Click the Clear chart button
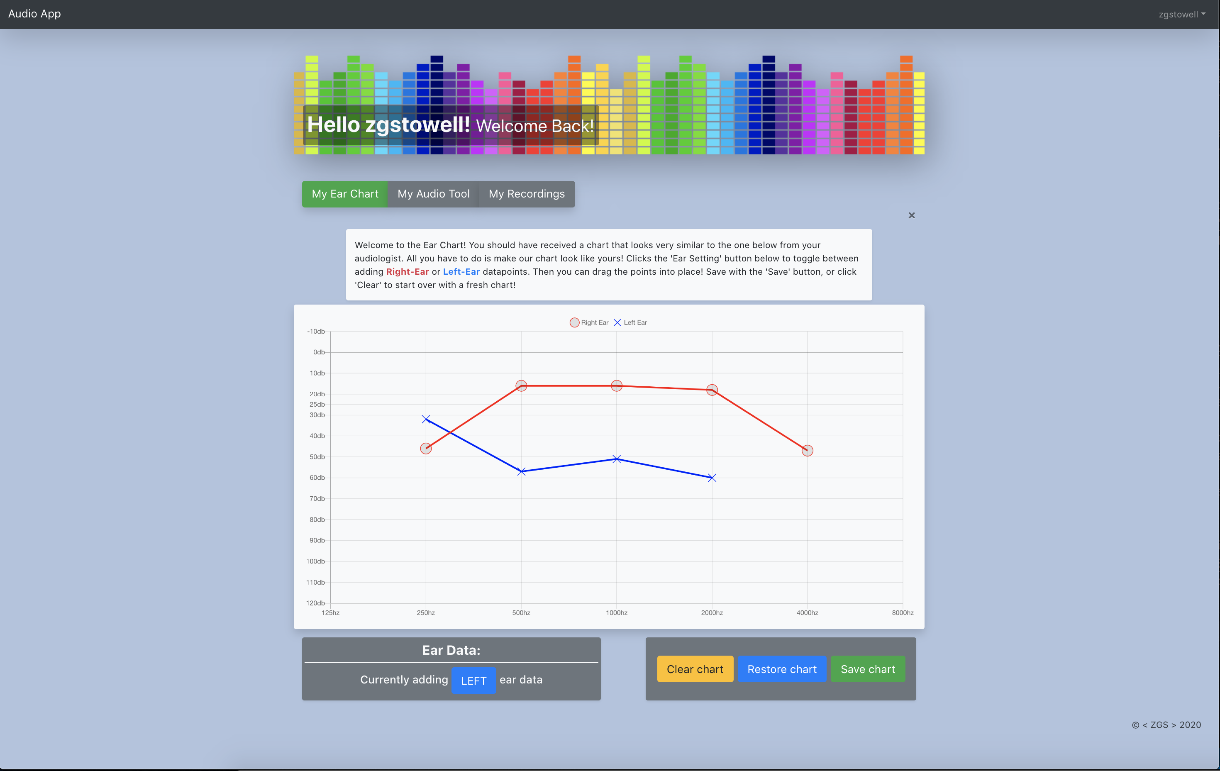This screenshot has height=771, width=1220. [x=695, y=669]
